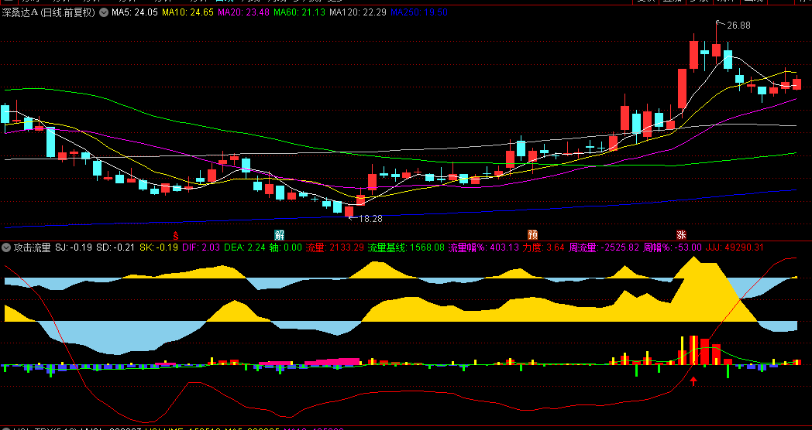
Task: Click the DEA: 2.24 value
Action: click(x=245, y=247)
